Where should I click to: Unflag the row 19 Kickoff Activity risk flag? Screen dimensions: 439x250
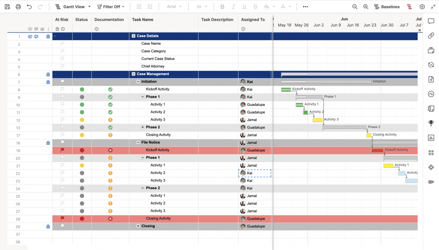click(x=62, y=150)
